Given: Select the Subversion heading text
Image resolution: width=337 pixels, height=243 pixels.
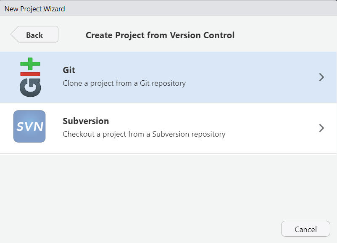Looking at the screenshot, I should click(86, 121).
